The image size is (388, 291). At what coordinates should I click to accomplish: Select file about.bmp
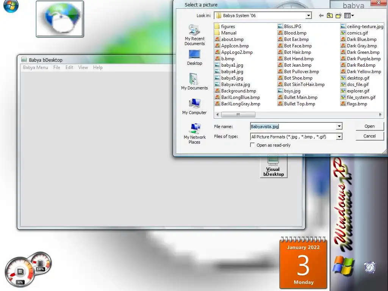(x=229, y=39)
